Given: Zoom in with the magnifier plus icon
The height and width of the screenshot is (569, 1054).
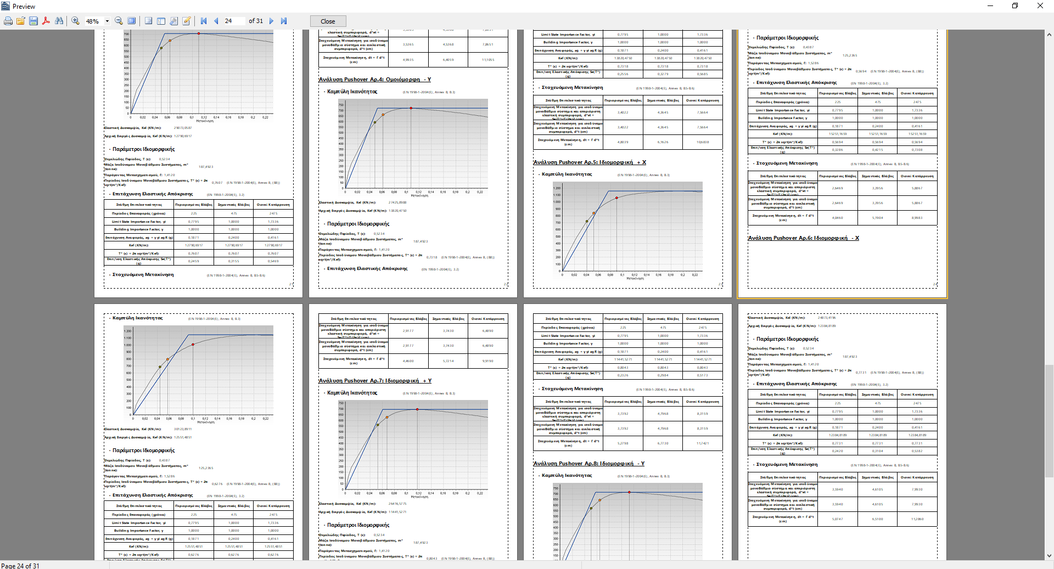Looking at the screenshot, I should tap(76, 21).
